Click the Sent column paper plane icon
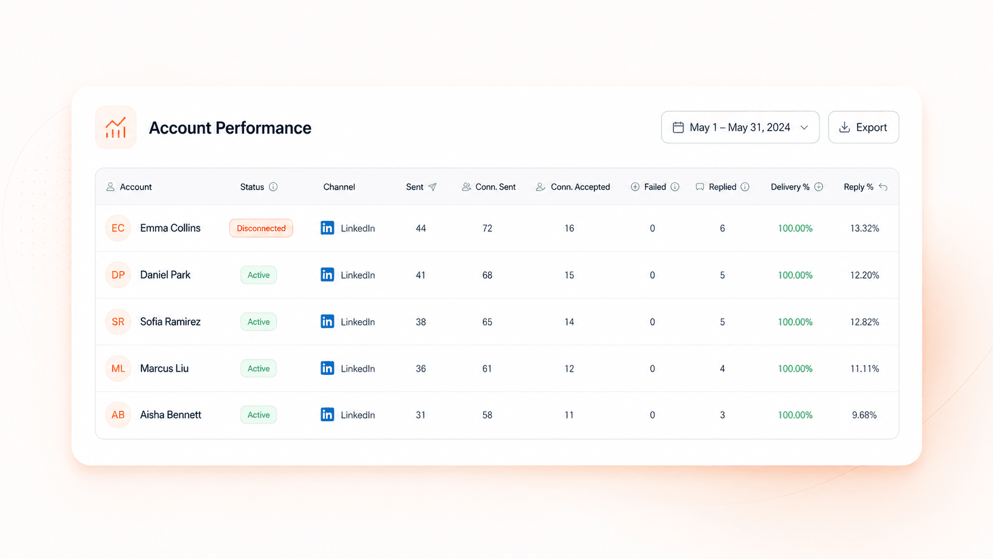 (432, 187)
